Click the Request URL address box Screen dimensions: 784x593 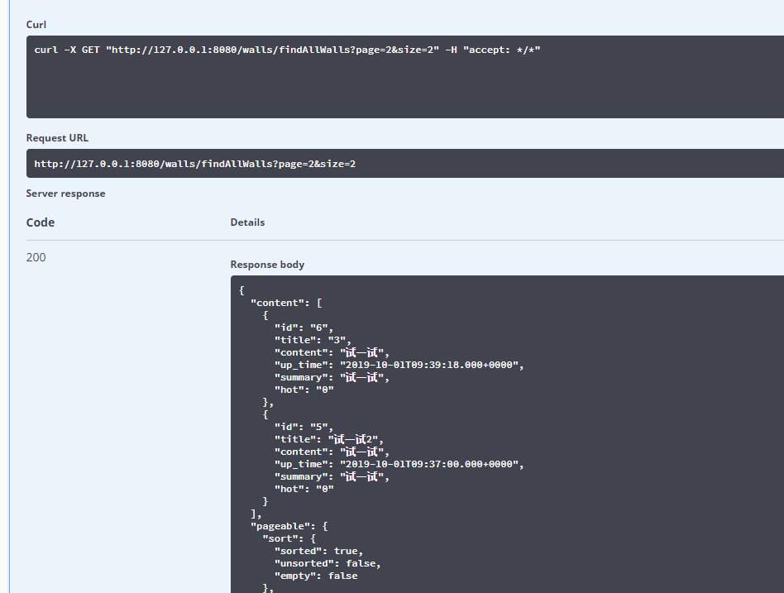pyautogui.click(x=195, y=164)
